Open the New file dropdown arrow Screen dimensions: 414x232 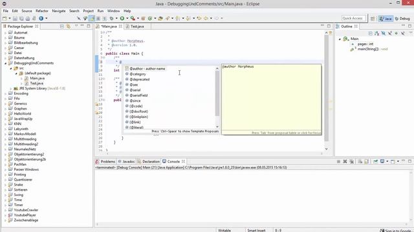[10, 19]
